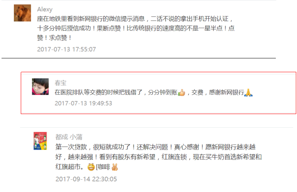Click 春宝's comment text about 在医院排队等交费
The image size is (297, 192).
click(x=154, y=93)
